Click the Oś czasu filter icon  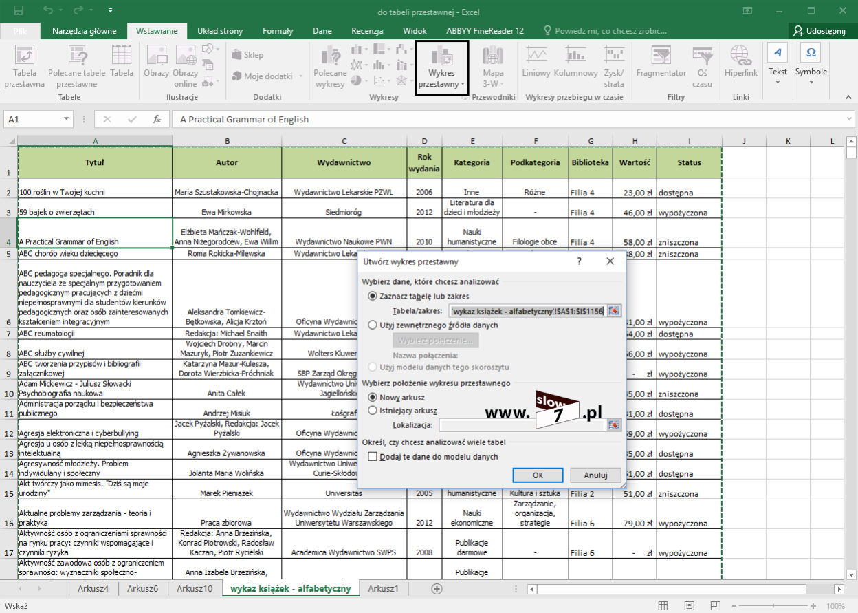(702, 67)
